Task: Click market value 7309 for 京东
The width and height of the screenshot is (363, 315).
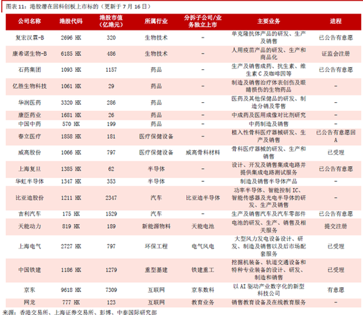Action: (x=111, y=290)
